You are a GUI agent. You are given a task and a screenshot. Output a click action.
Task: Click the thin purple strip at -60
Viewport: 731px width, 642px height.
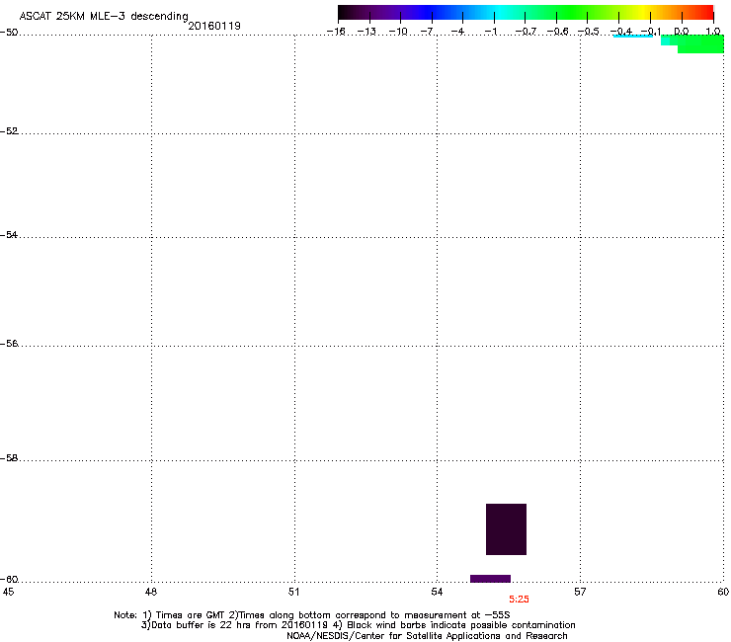tap(490, 579)
